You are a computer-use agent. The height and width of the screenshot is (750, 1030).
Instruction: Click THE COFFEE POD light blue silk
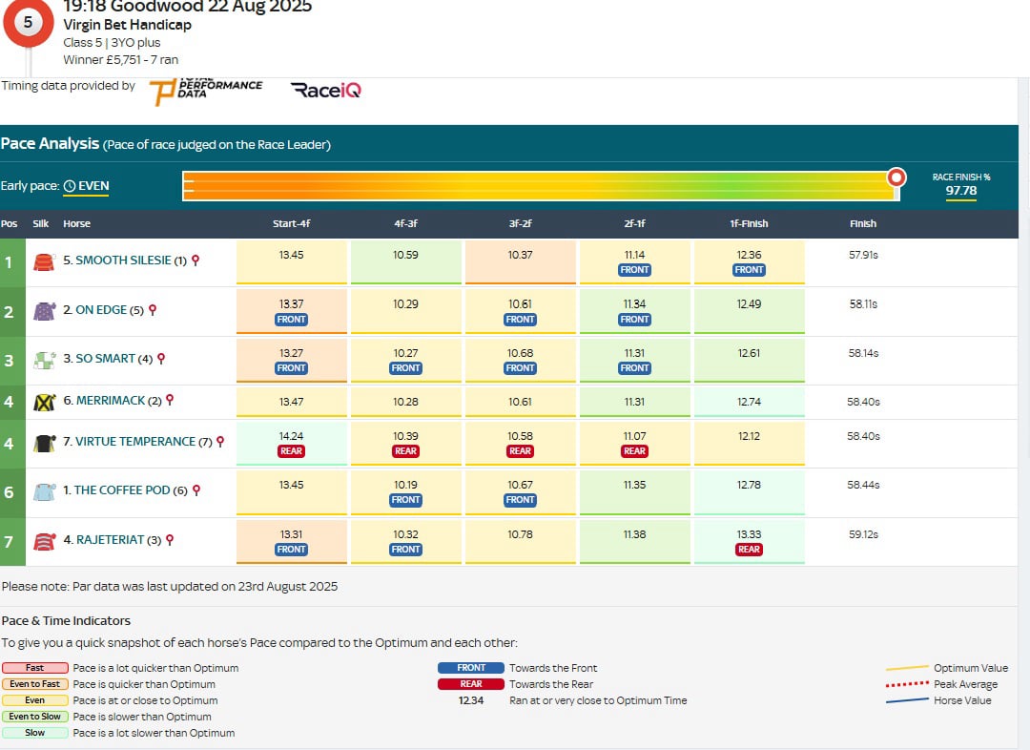[44, 490]
